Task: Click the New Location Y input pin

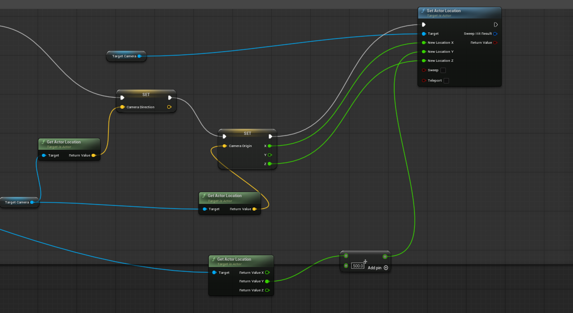Action: pos(424,52)
